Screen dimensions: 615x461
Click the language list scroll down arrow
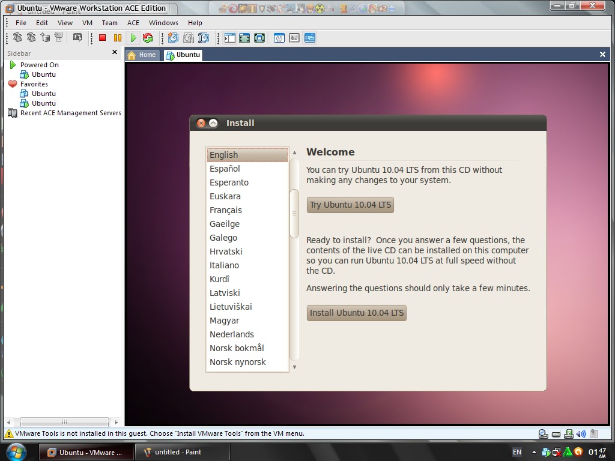(294, 367)
